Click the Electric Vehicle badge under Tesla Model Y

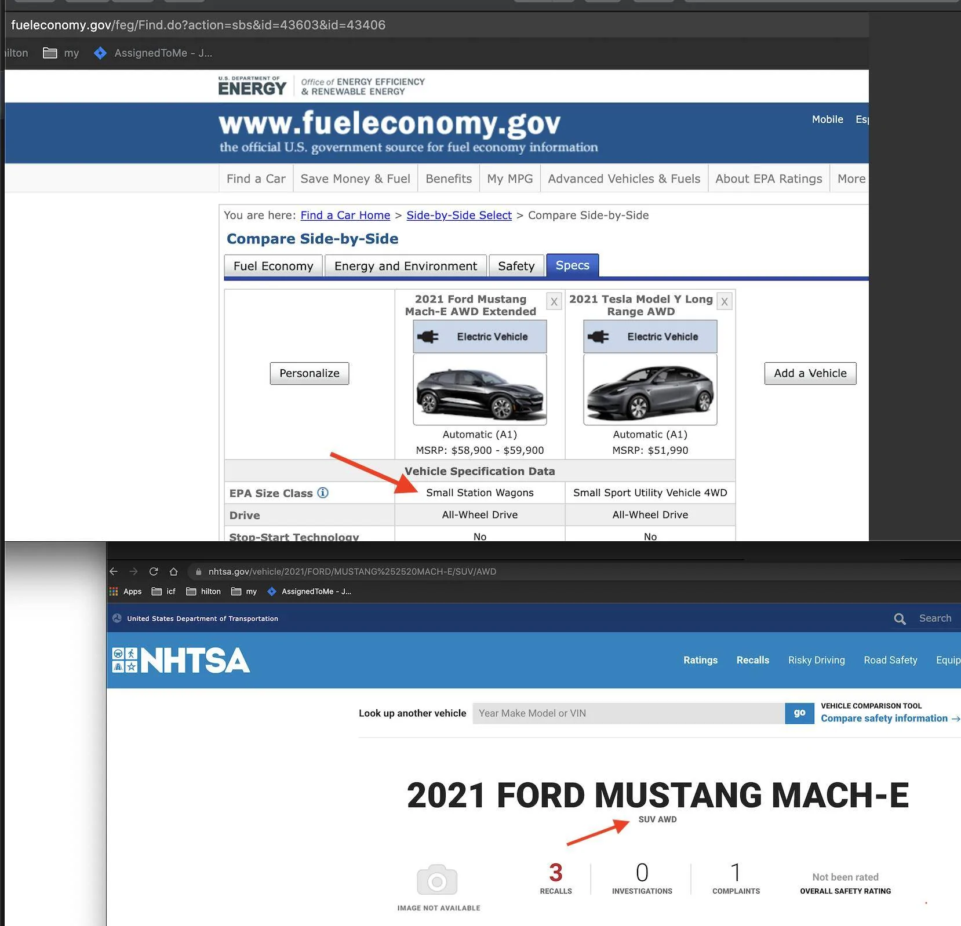click(650, 337)
